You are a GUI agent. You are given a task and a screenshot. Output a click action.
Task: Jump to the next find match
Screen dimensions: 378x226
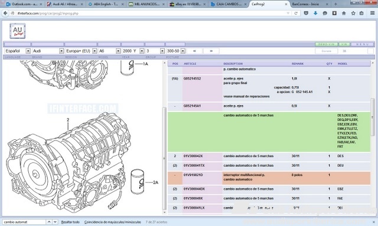55,222
